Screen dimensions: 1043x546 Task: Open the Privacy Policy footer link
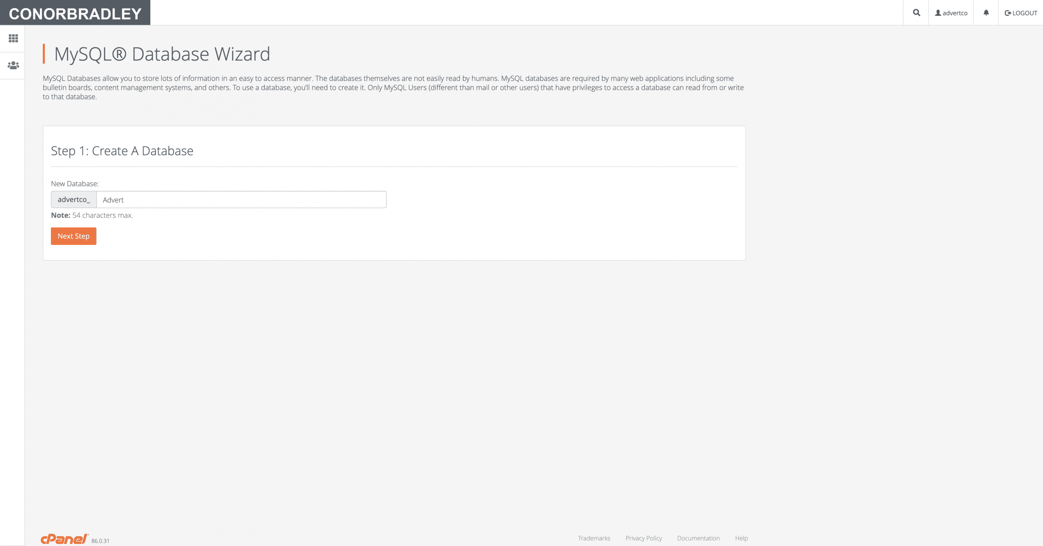tap(644, 538)
